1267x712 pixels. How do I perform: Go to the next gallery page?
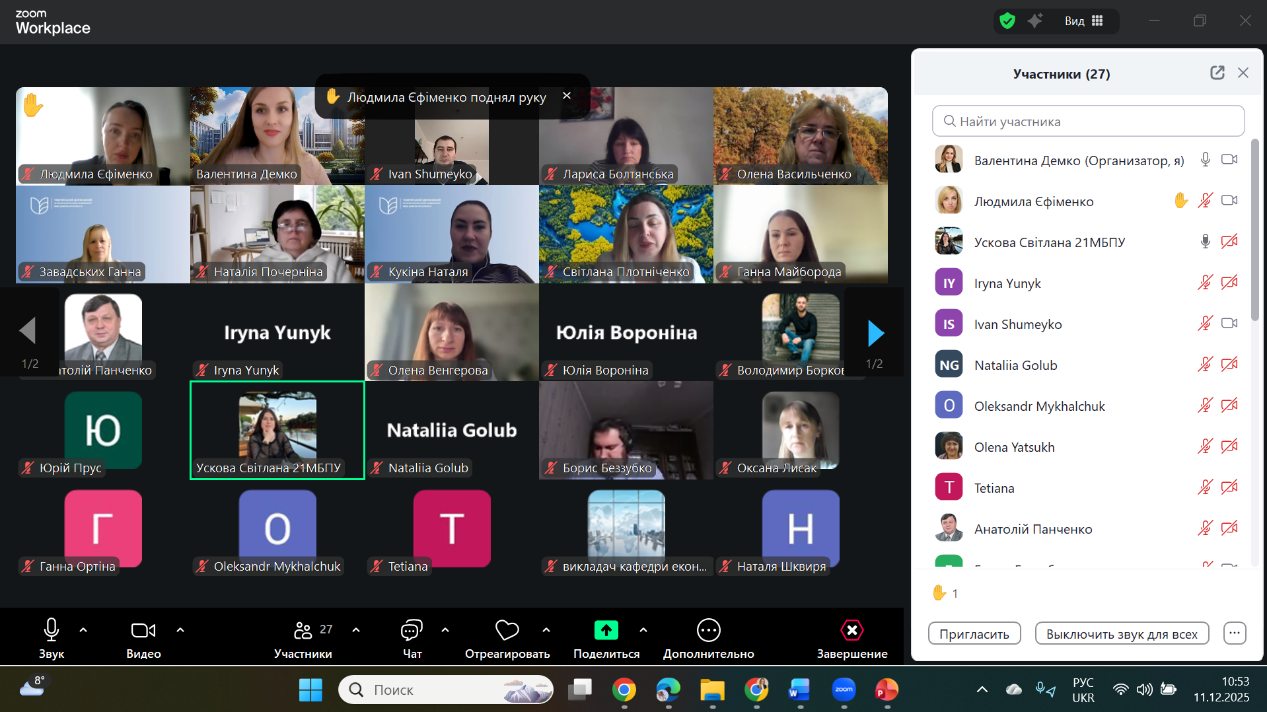pyautogui.click(x=875, y=334)
